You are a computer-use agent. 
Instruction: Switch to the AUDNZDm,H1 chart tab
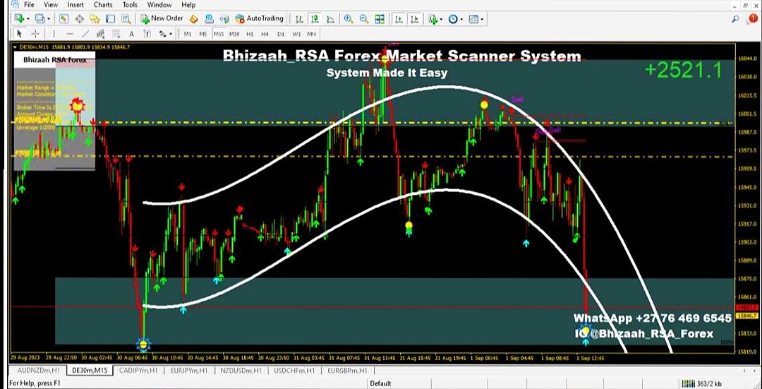[38, 371]
